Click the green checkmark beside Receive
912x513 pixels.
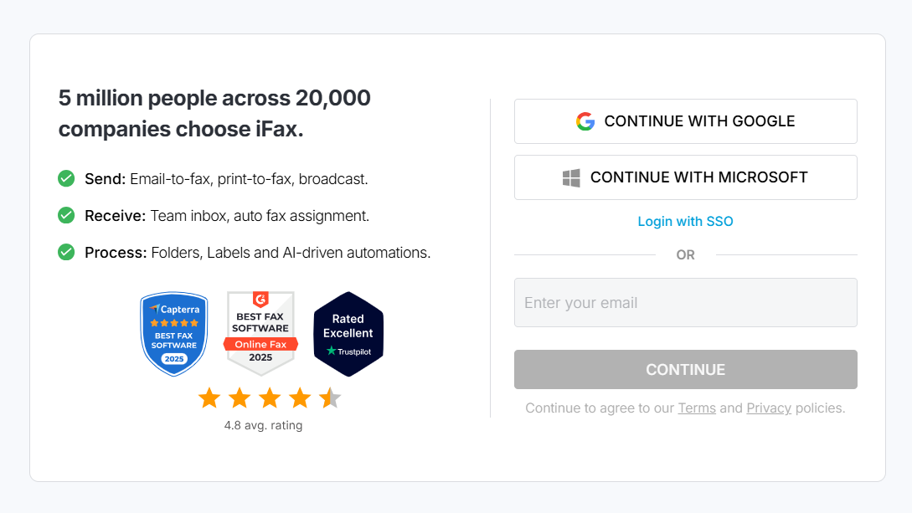[x=66, y=215]
